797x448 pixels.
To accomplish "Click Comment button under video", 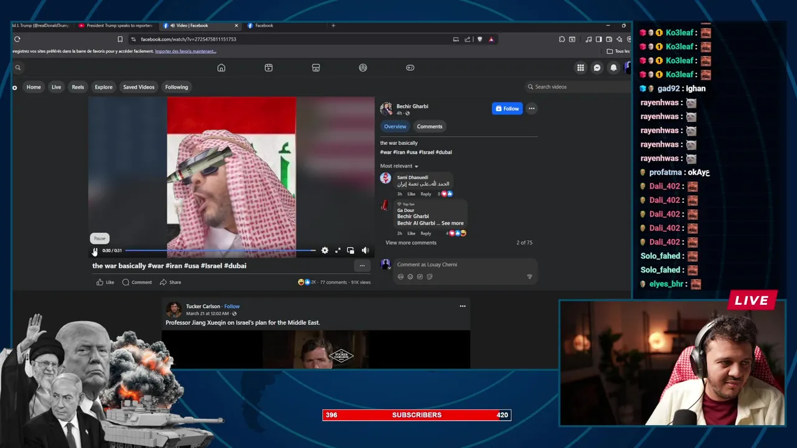I will 137,282.
